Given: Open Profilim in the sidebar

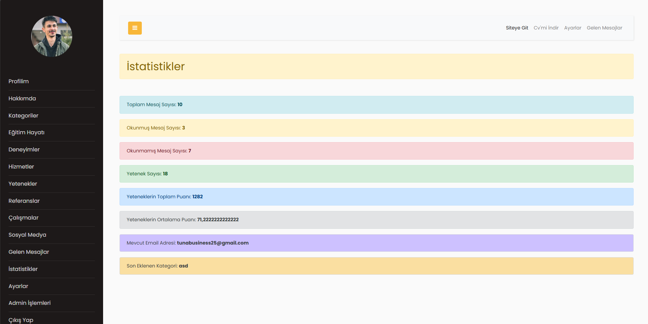Looking at the screenshot, I should point(19,82).
